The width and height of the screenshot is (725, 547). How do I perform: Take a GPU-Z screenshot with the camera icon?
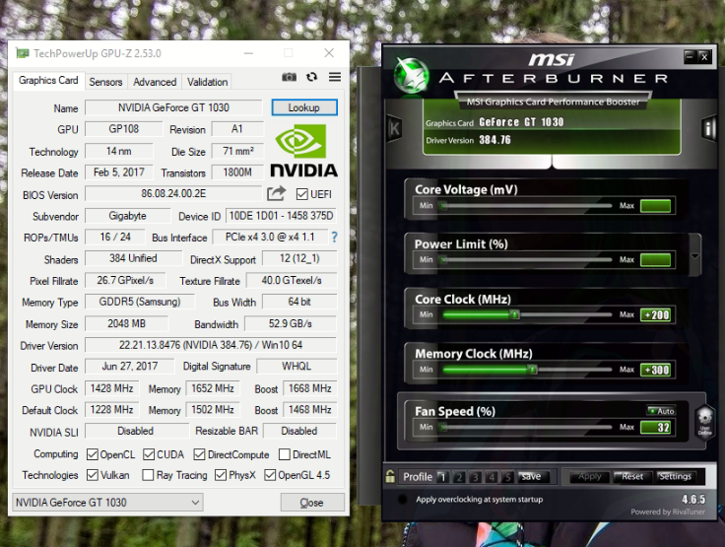click(289, 77)
